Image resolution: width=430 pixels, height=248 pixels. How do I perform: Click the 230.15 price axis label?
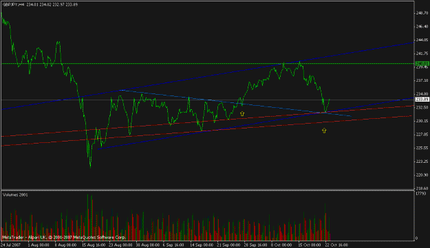[422, 121]
